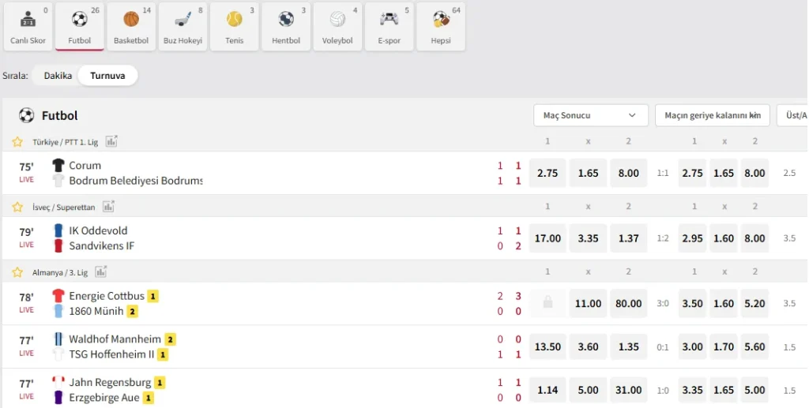The width and height of the screenshot is (809, 408).
Task: Pick 80.00 odds for 1860 Münih win
Action: (628, 303)
